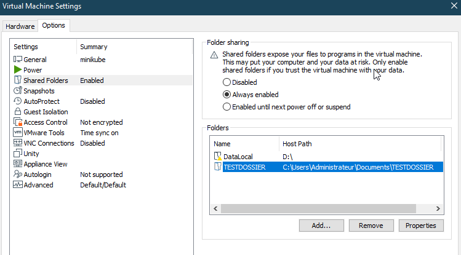Click the Name column header in Folders
Screen dimensions: 461x255
(244, 144)
